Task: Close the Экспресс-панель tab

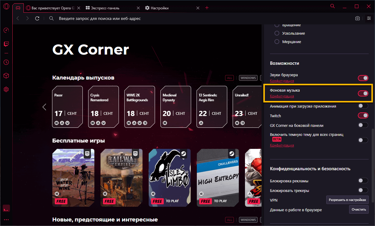Action: tap(138, 8)
